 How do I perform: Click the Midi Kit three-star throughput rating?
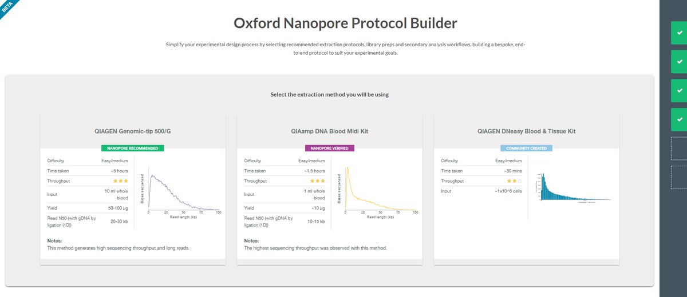(318, 180)
